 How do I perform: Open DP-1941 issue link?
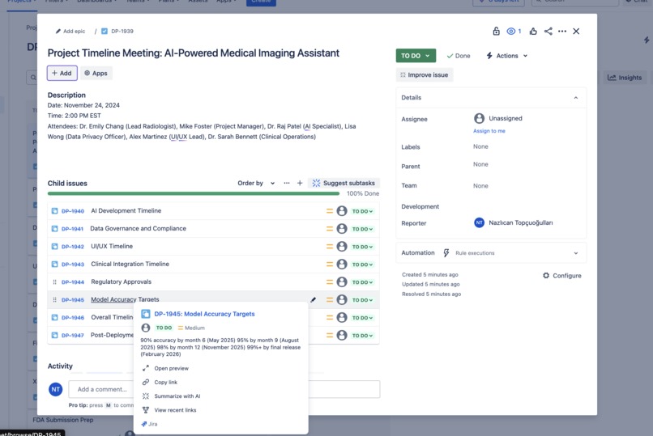(72, 229)
